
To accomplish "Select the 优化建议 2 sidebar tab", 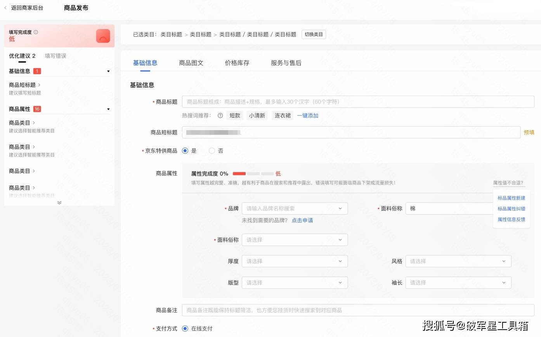I will point(22,56).
